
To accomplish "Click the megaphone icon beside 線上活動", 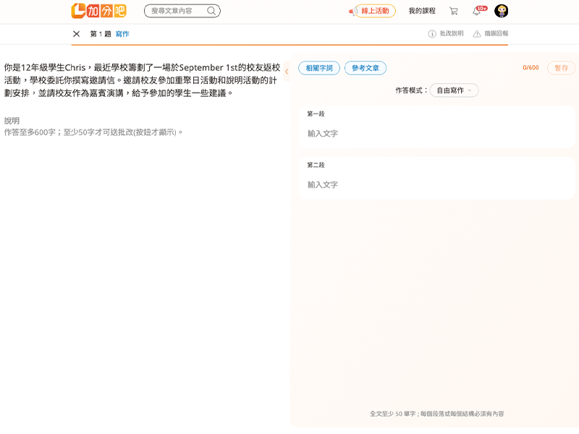I will [x=352, y=12].
